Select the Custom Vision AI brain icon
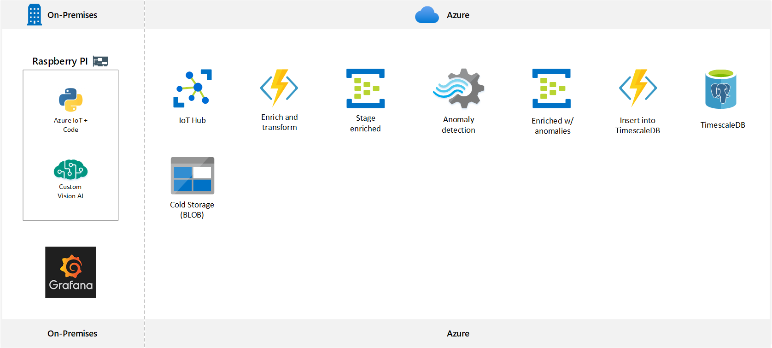The width and height of the screenshot is (772, 348). coord(70,170)
